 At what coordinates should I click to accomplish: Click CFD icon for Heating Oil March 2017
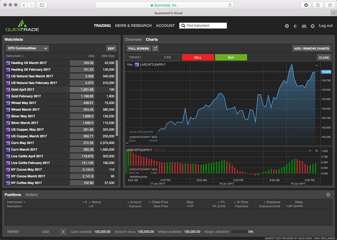(x=8, y=63)
